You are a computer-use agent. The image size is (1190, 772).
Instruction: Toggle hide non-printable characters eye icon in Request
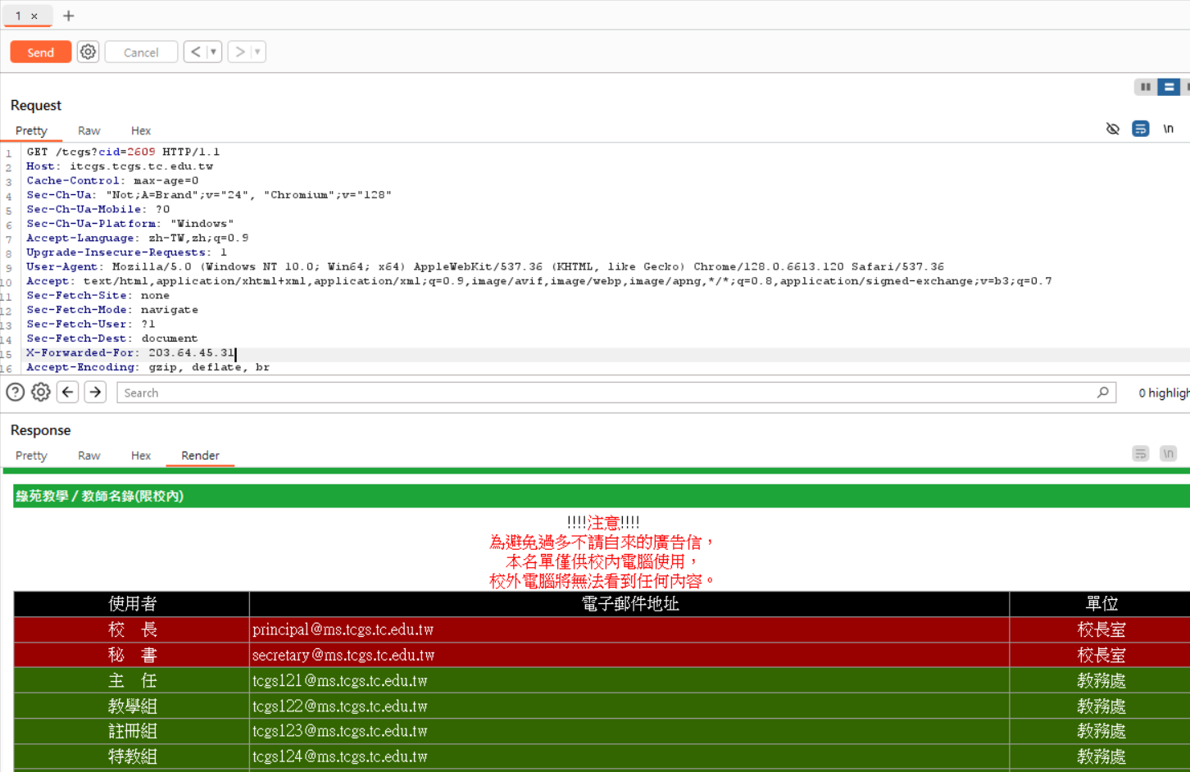[1113, 129]
